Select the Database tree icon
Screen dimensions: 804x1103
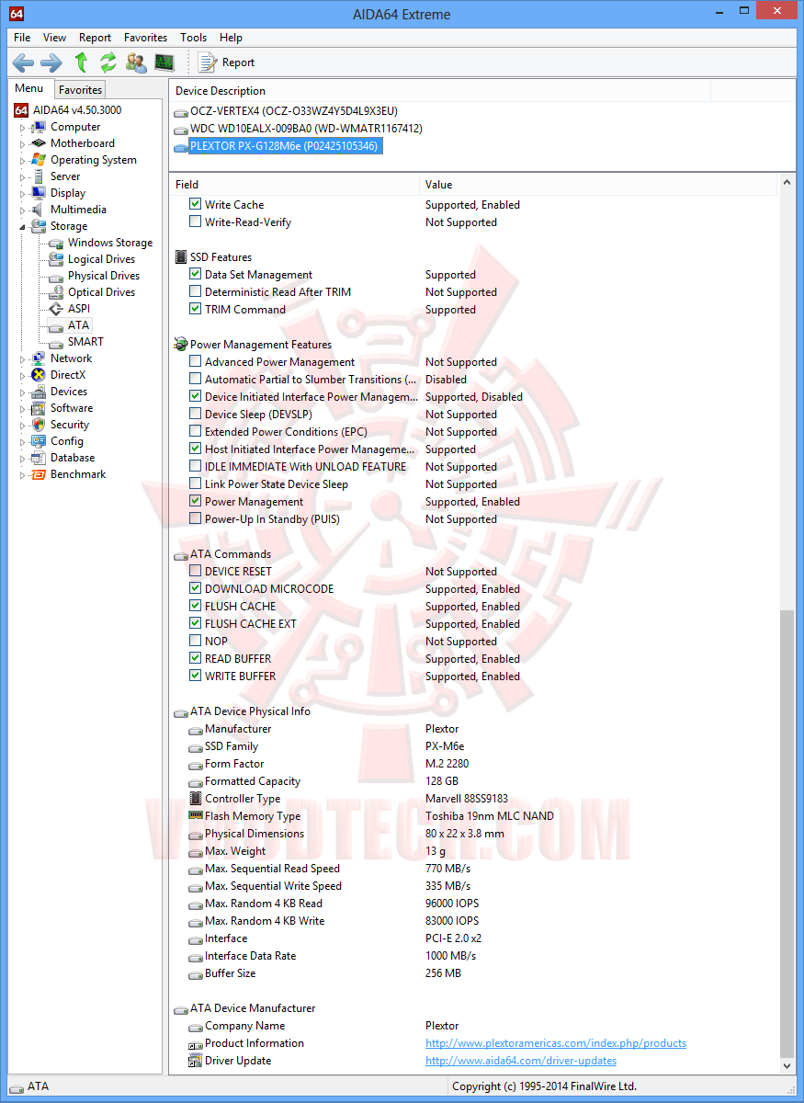coord(39,458)
